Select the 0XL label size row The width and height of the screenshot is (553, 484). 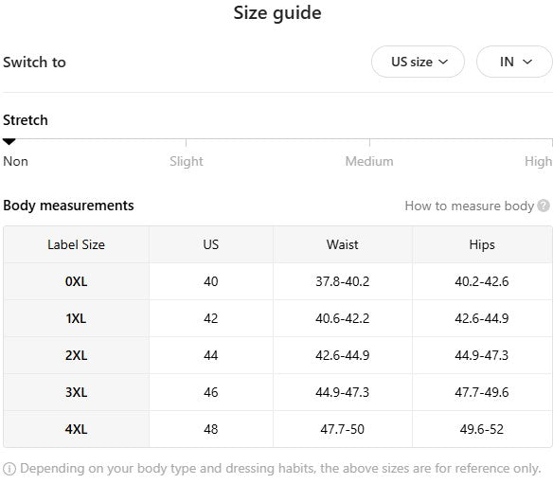277,281
